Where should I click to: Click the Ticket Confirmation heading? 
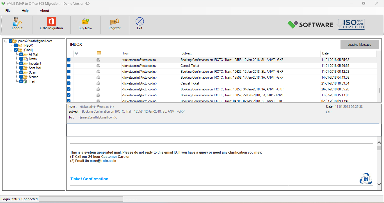coord(89,179)
